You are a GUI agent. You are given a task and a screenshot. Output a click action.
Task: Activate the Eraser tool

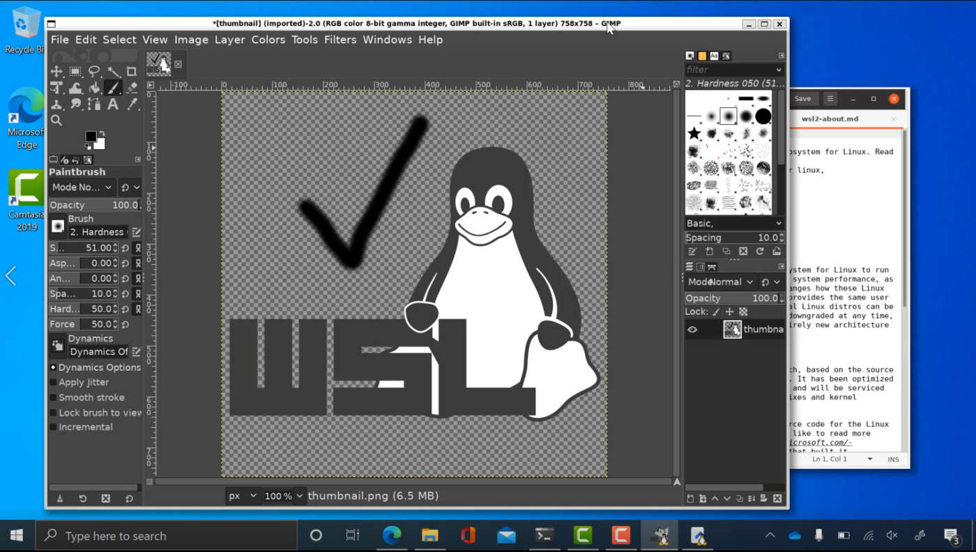pos(132,88)
